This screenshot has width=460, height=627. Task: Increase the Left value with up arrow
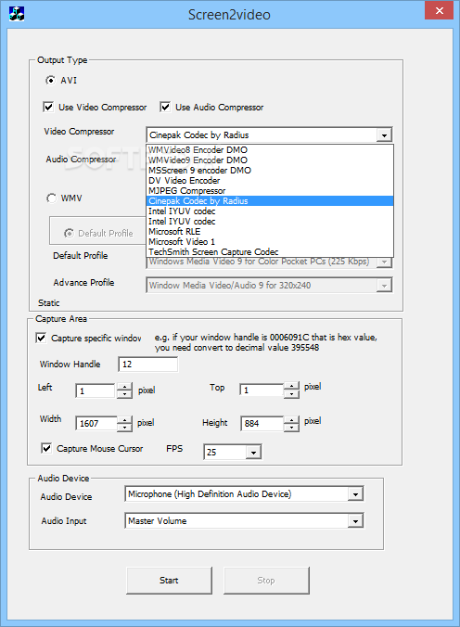click(124, 387)
